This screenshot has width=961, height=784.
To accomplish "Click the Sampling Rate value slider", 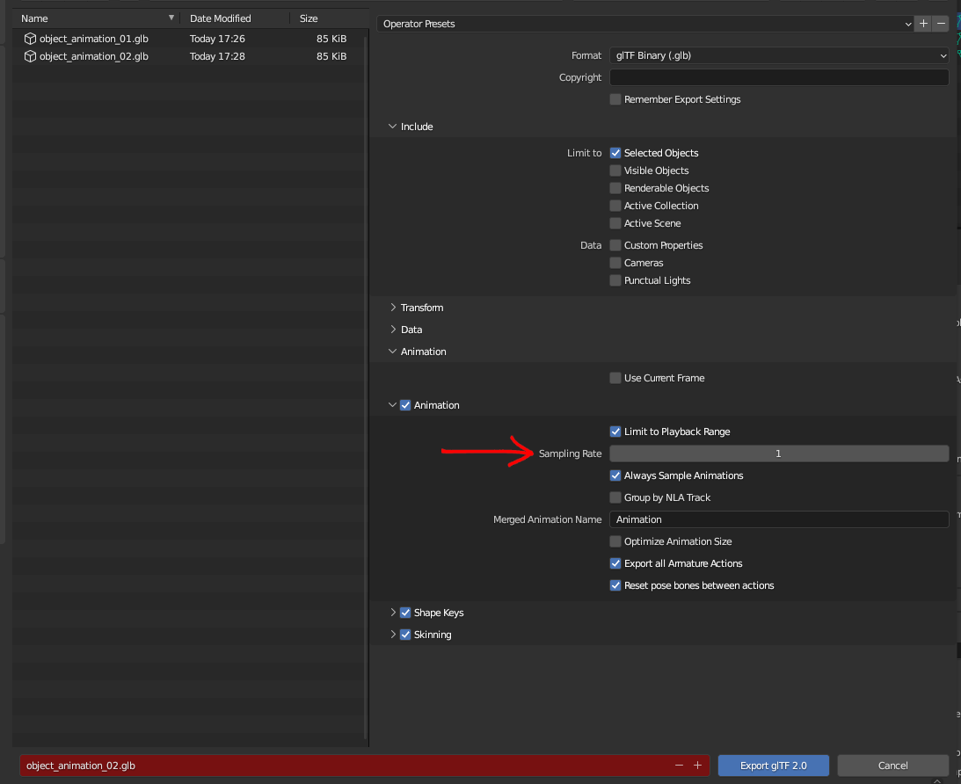I will pos(778,454).
